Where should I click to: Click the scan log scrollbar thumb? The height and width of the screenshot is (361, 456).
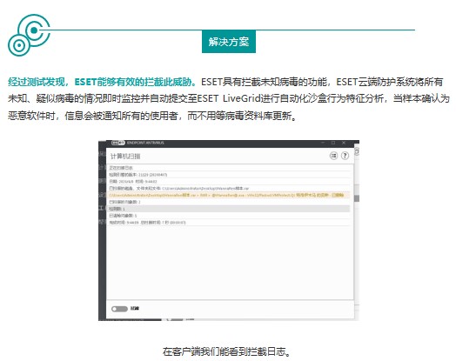(x=357, y=198)
